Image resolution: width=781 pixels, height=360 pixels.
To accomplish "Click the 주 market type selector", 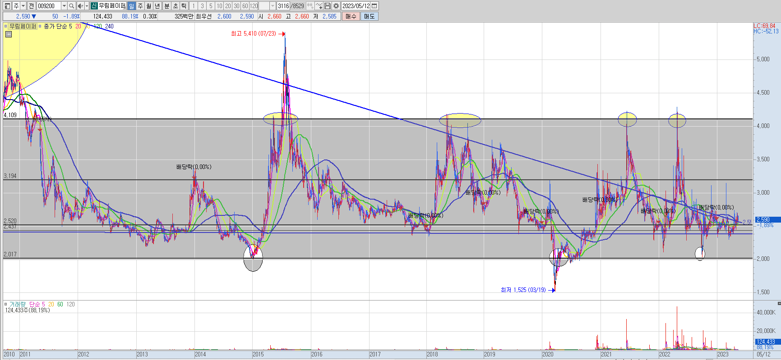I will (x=16, y=6).
